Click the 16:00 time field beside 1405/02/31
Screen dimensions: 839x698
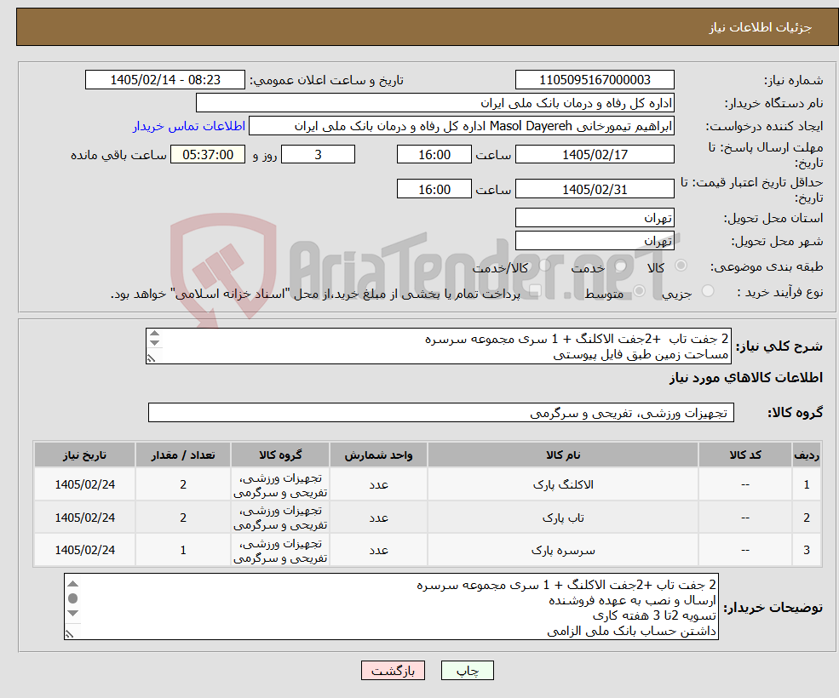pyautogui.click(x=434, y=189)
